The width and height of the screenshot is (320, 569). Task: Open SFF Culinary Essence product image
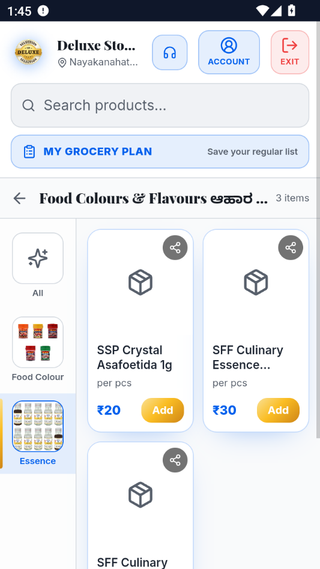(x=256, y=282)
